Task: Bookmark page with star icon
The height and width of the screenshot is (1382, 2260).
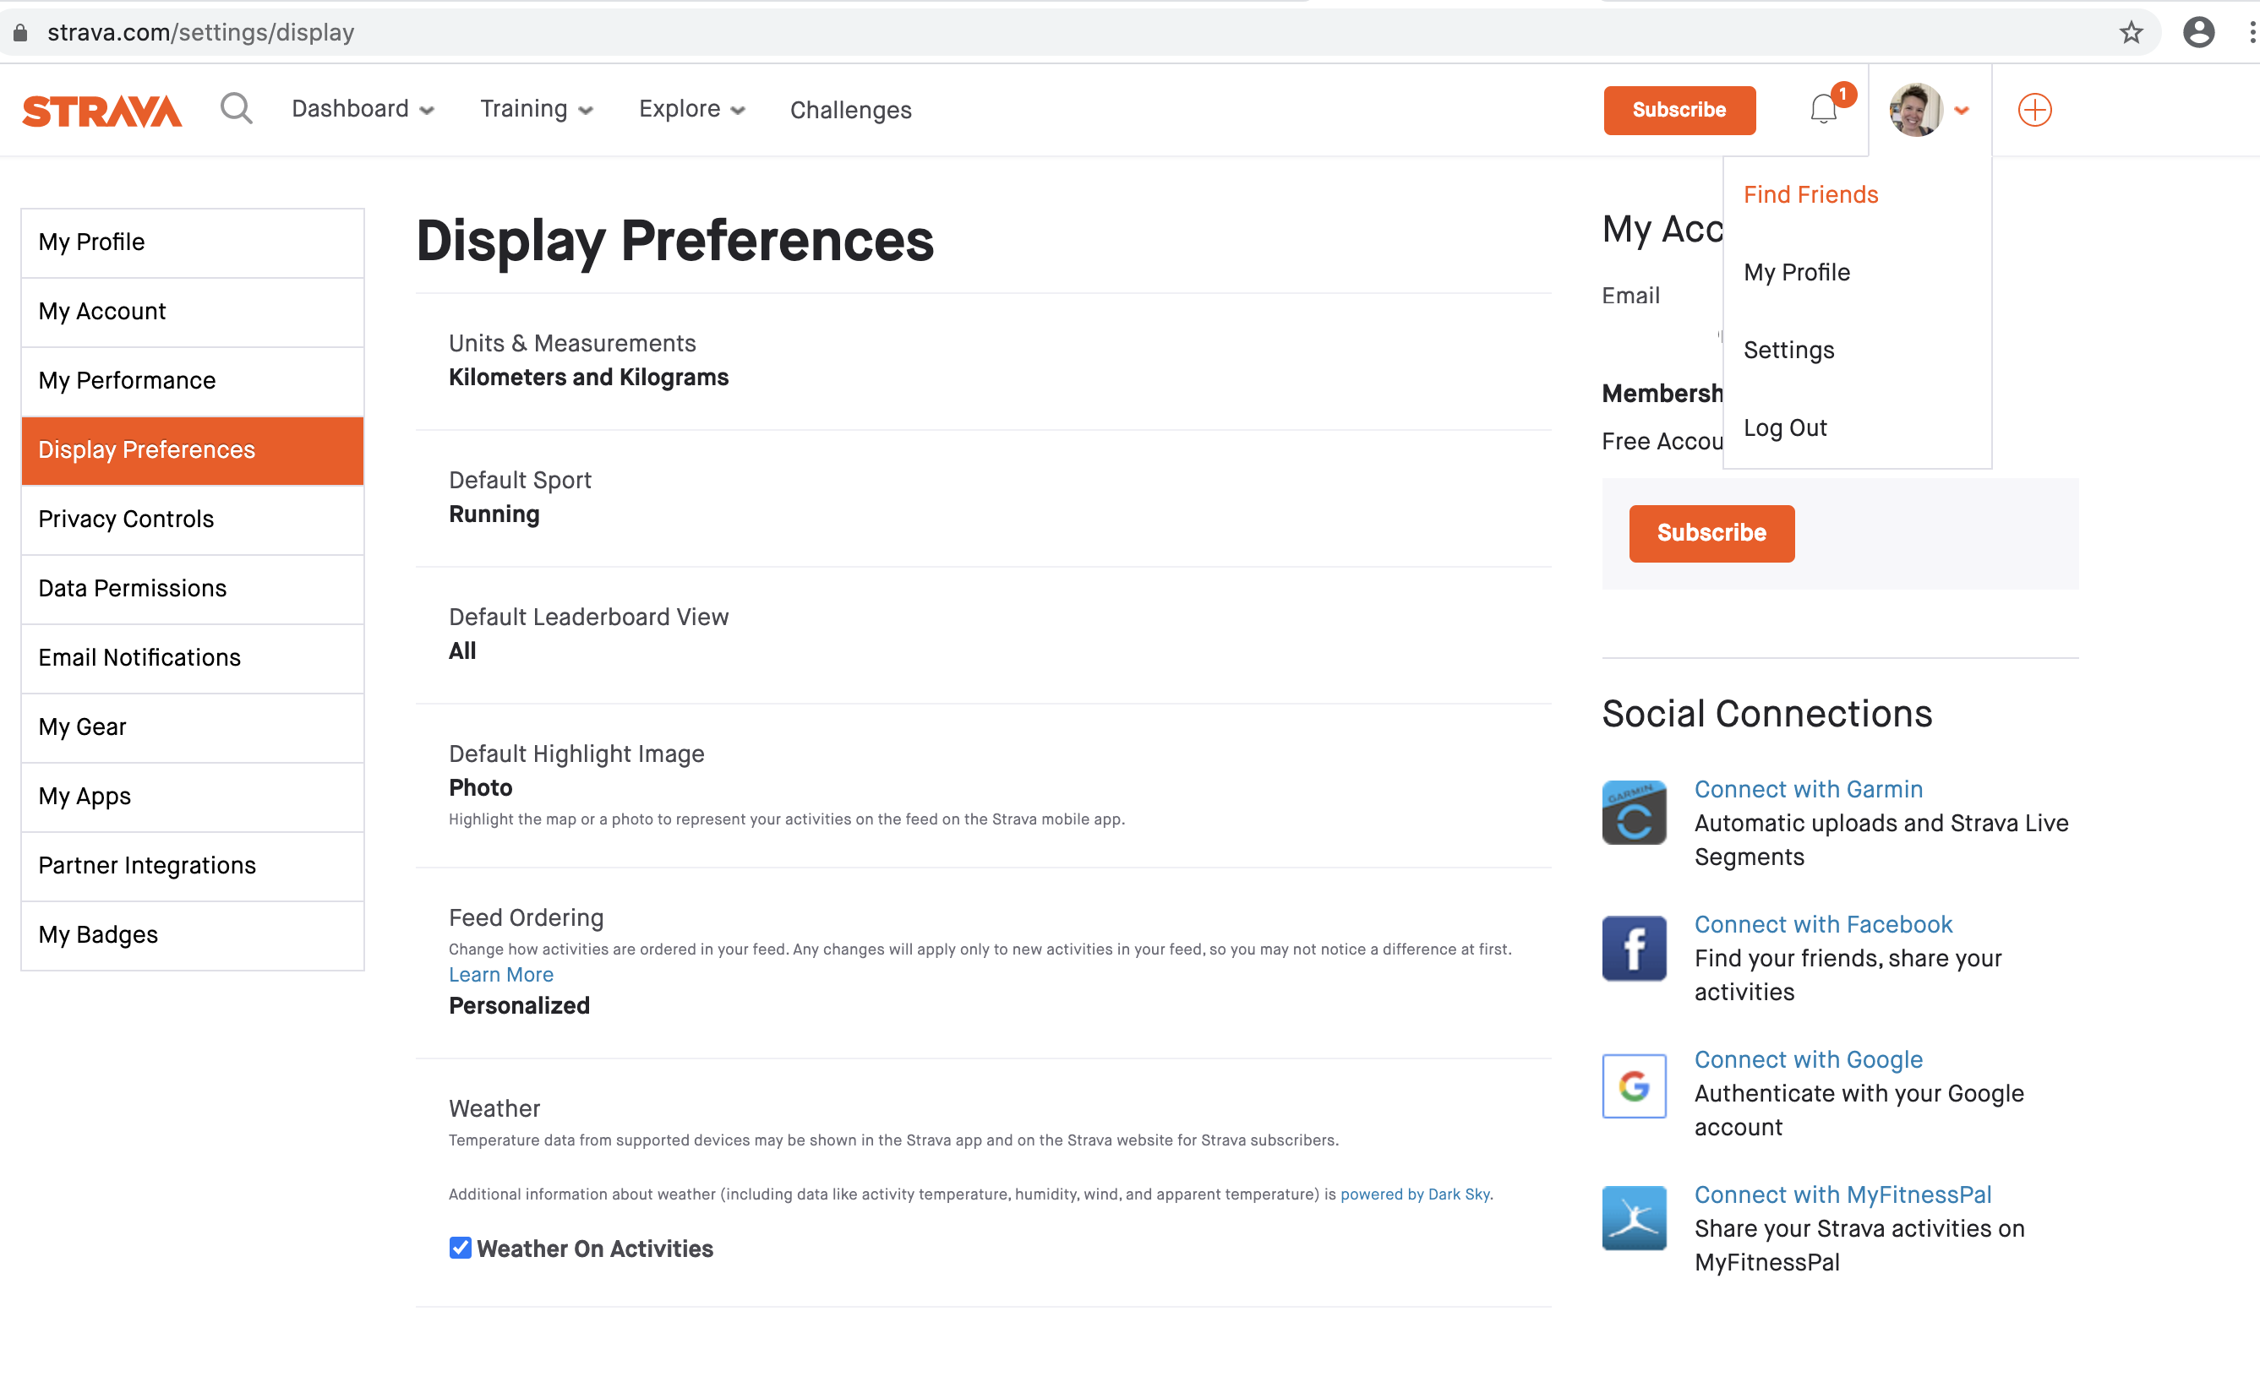Action: (2131, 32)
